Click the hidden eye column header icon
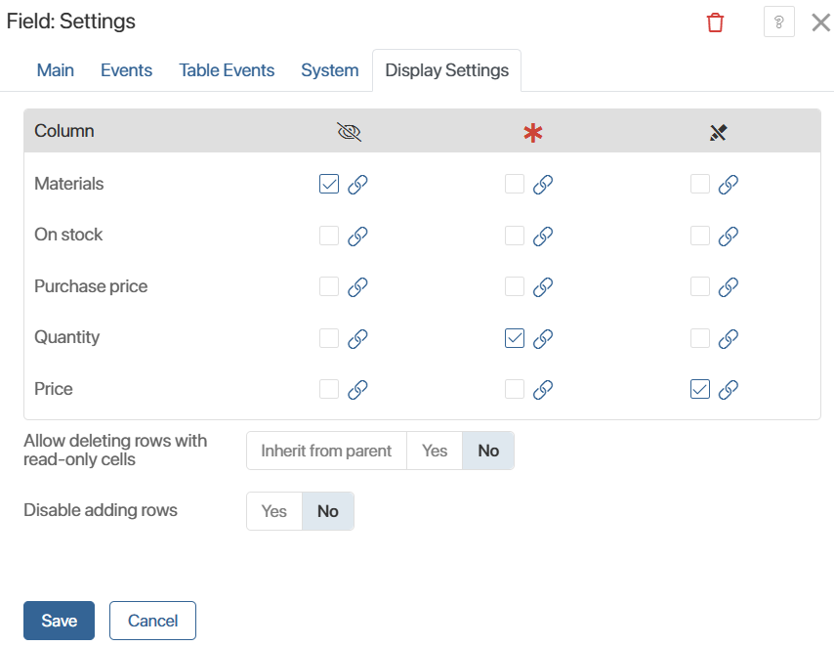 [350, 131]
